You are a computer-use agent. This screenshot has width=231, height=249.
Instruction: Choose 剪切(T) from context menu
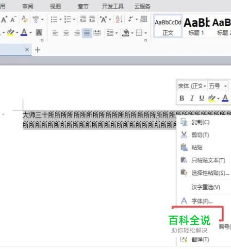coord(200,135)
